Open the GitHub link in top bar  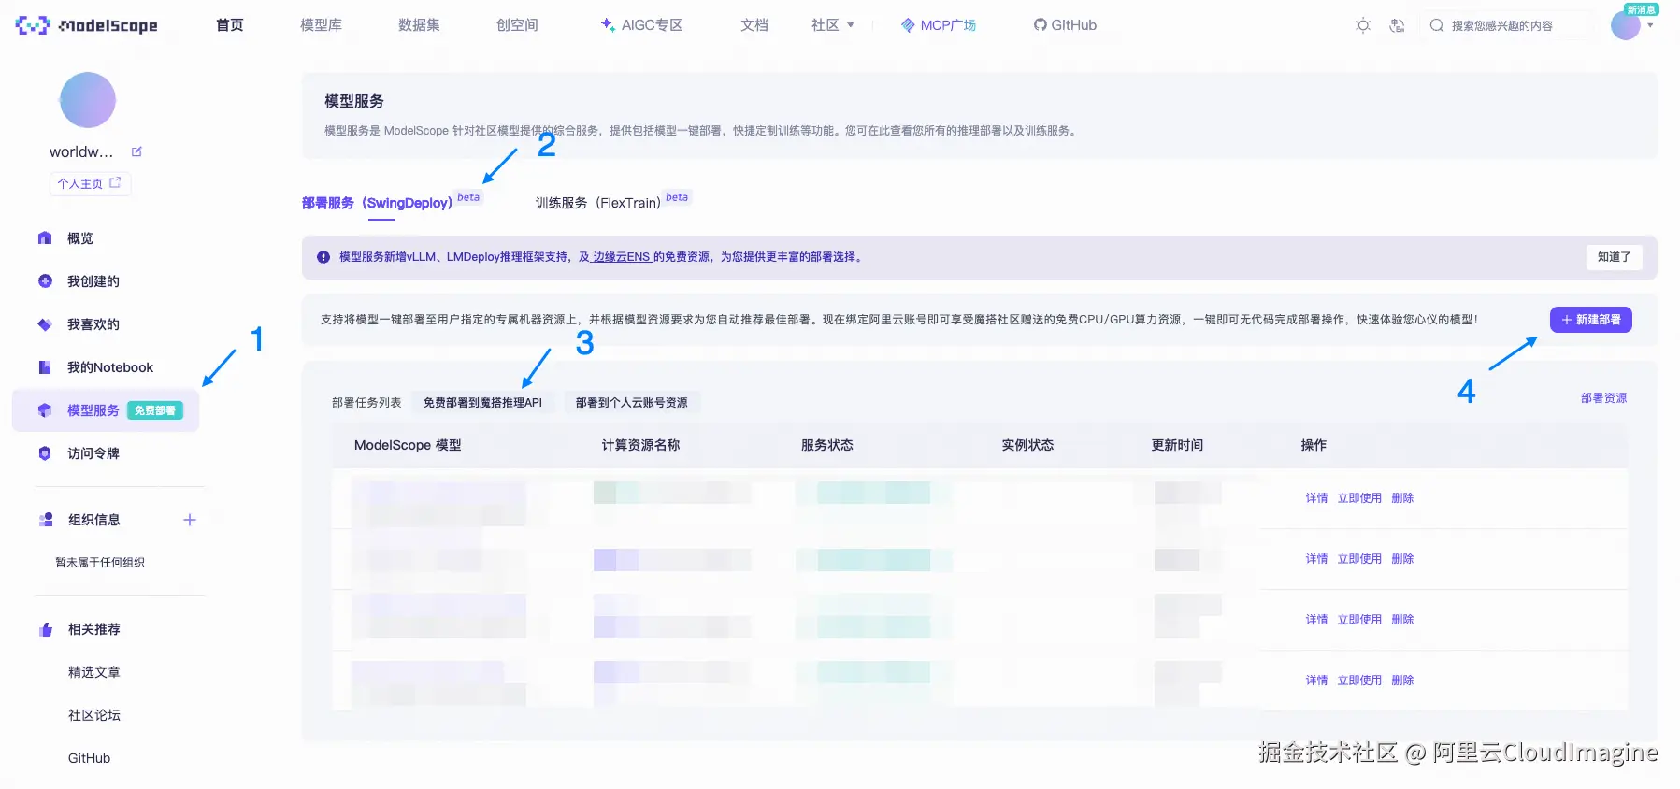1065,25
